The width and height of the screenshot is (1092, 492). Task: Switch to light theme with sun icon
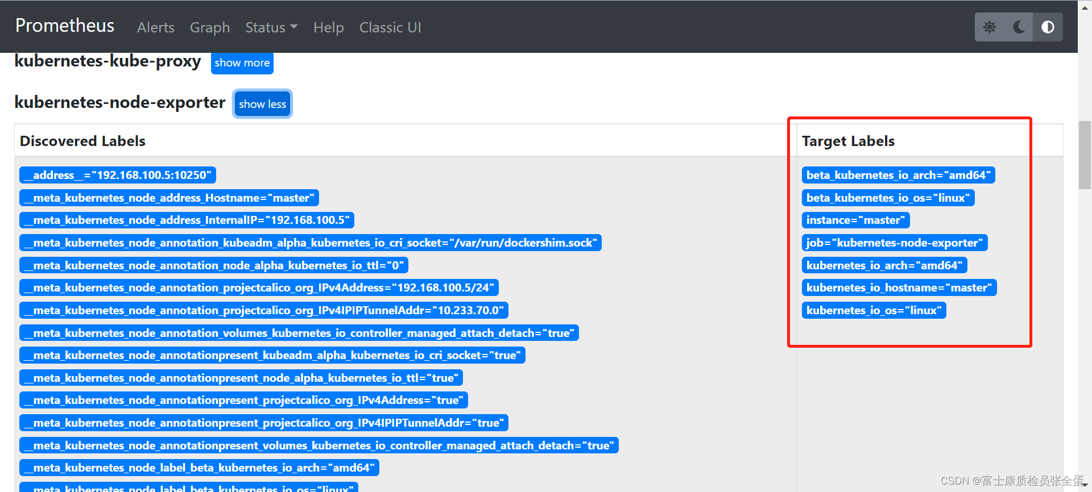coord(990,27)
